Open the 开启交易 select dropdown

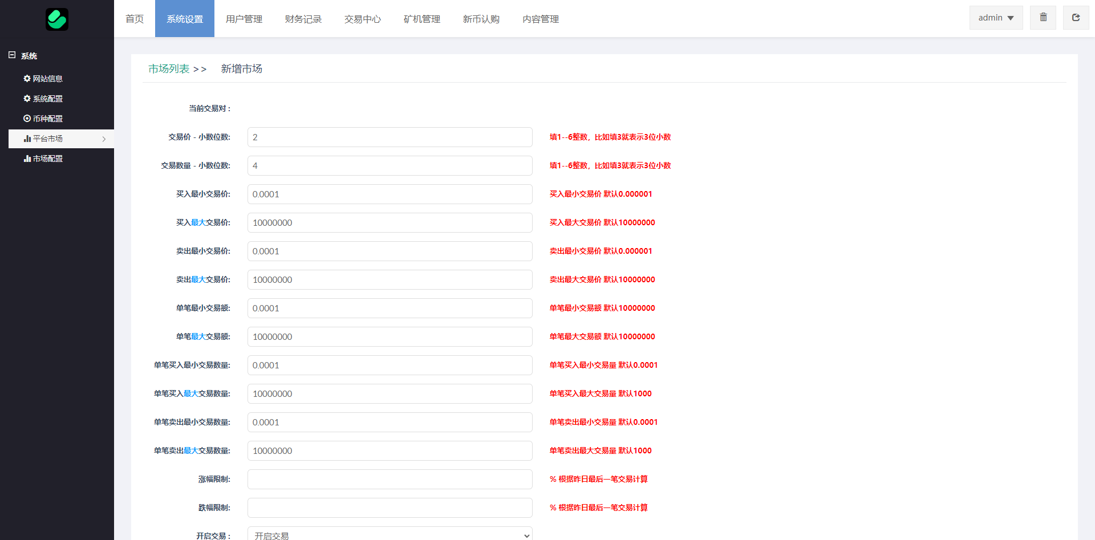click(x=390, y=535)
